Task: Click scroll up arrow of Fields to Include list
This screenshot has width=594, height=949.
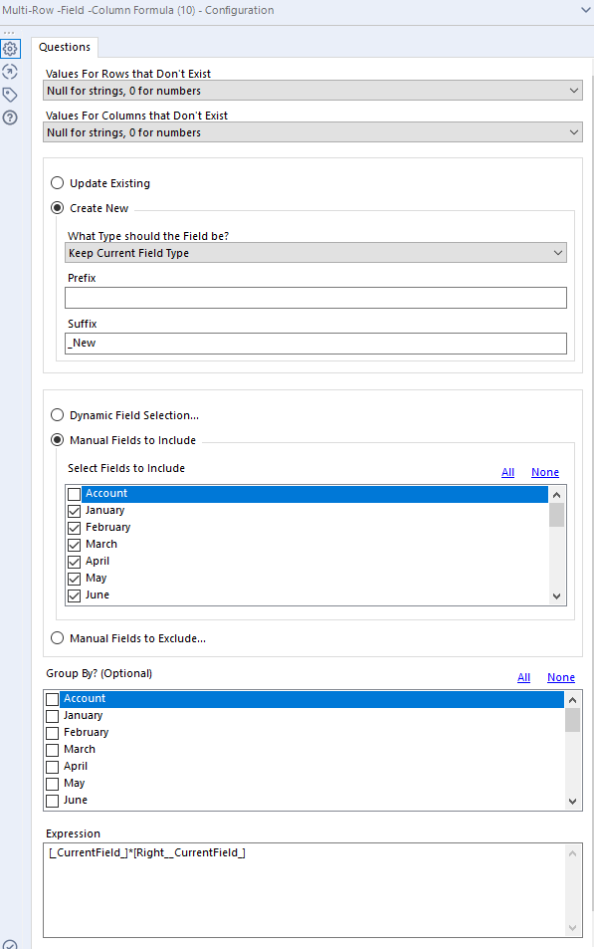Action: coord(556,495)
